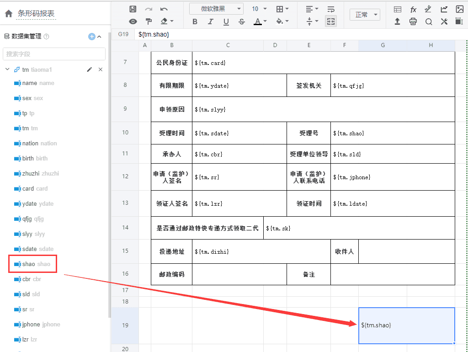Click the upload arrow icon in the toolbar
Viewport: 468px width, 352px height.
397,21
